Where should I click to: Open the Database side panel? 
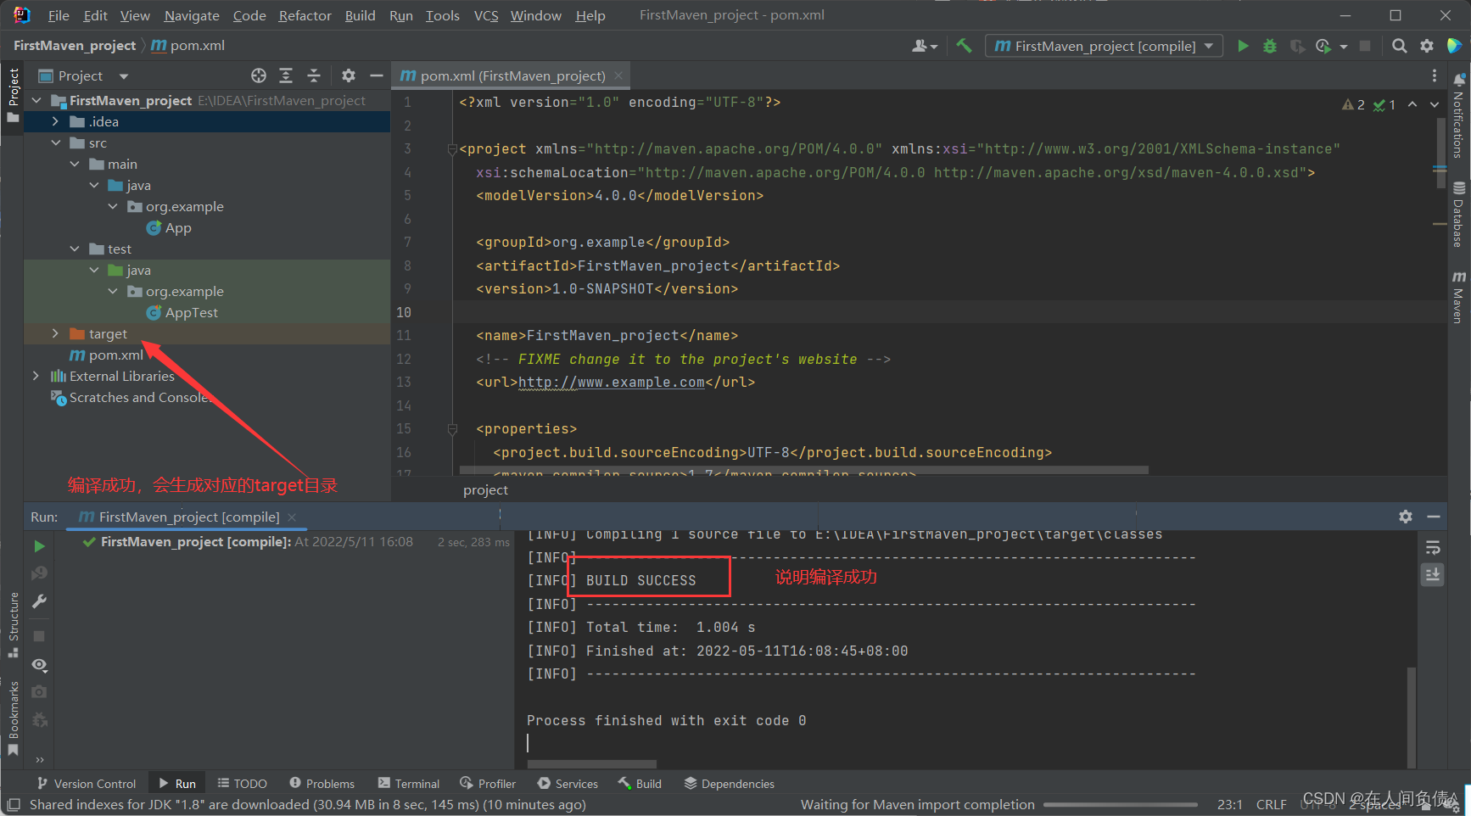[1458, 214]
